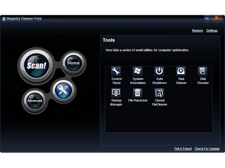Open the Settings link
Image resolution: width=225 pixels, height=168 pixels.
point(212,31)
